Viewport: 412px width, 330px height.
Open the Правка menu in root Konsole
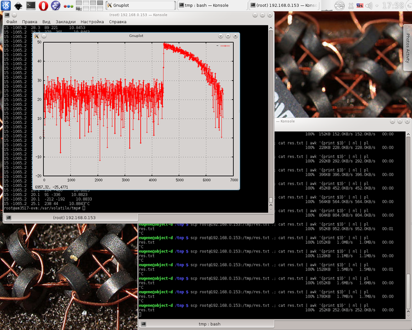point(30,21)
